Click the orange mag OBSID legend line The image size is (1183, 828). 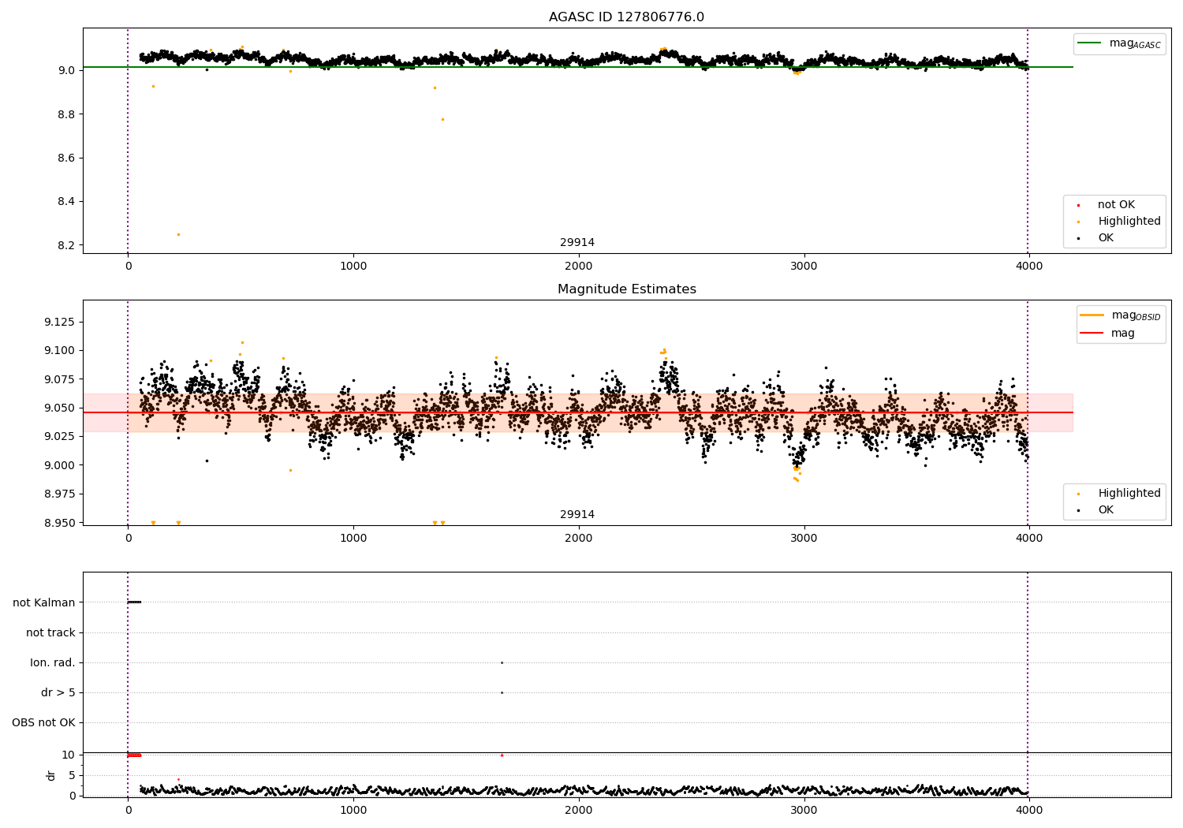1092,315
